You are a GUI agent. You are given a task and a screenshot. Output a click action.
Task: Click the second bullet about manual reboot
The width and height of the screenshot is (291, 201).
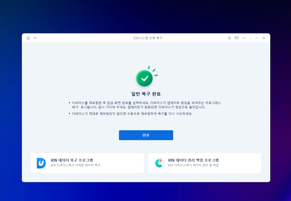pyautogui.click(x=131, y=114)
